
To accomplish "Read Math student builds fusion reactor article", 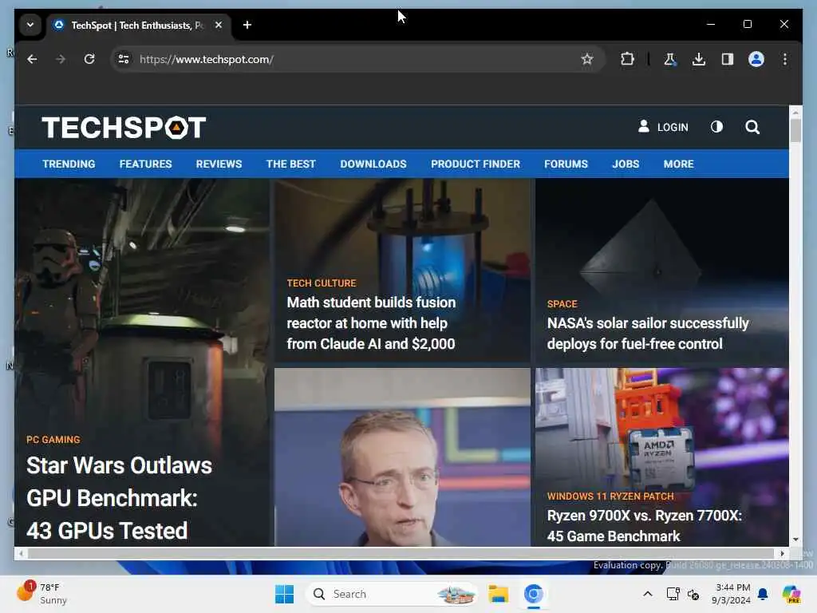I will tap(371, 323).
